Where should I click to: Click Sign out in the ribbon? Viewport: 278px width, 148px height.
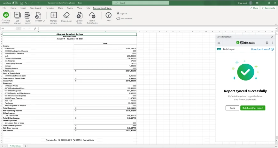[x=122, y=14]
